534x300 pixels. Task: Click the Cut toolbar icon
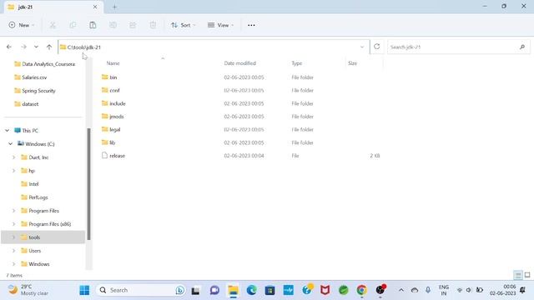(53, 25)
